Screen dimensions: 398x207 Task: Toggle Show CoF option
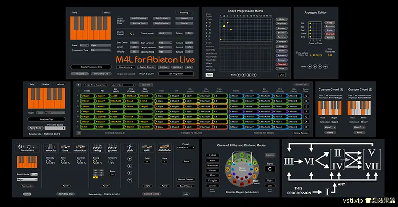301,85
